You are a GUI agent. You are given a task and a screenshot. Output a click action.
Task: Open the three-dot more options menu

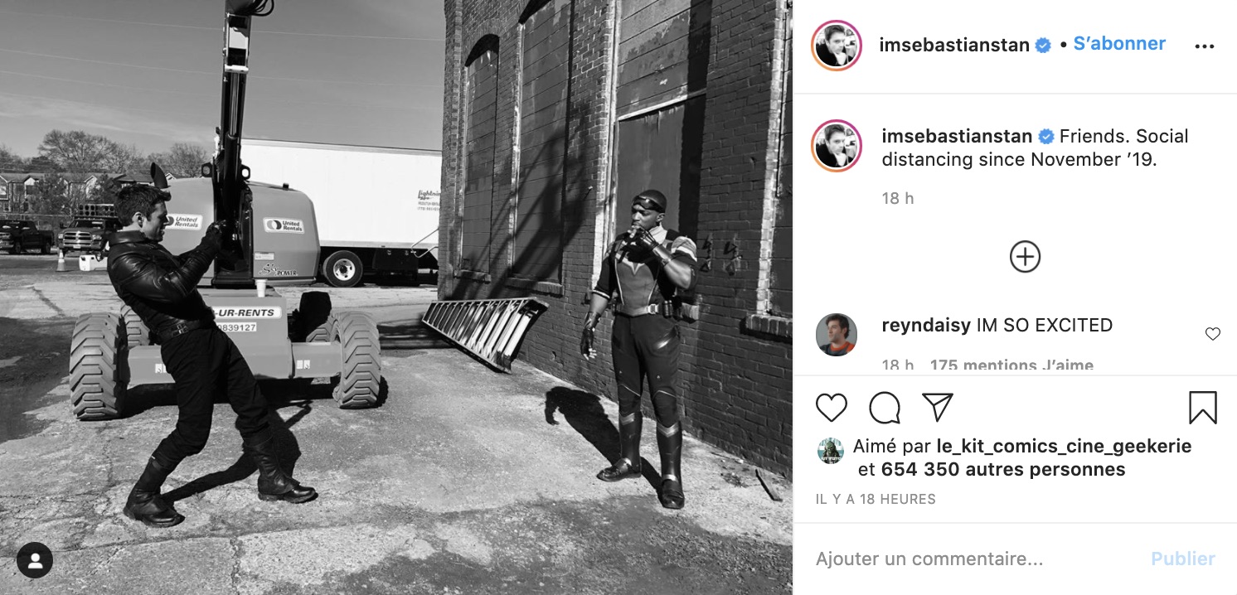[1204, 46]
